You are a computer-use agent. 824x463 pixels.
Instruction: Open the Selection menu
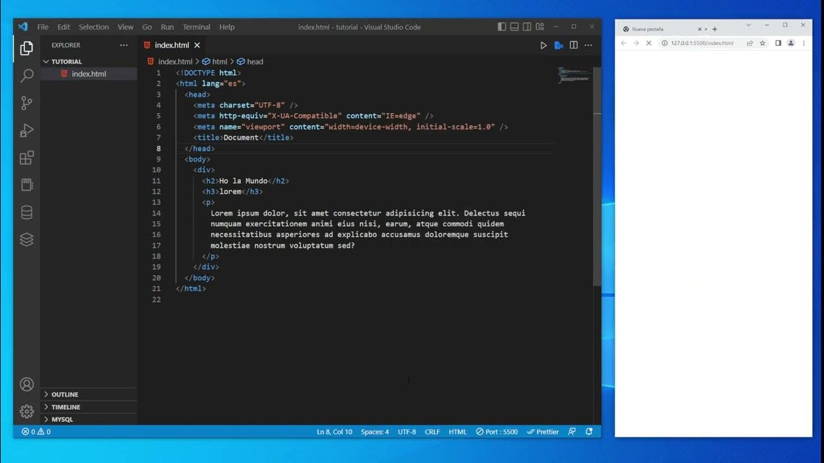(94, 27)
